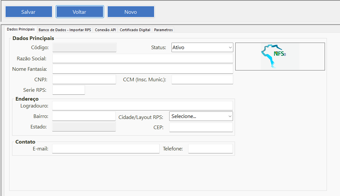Select the Certificado Digital tab

135,30
